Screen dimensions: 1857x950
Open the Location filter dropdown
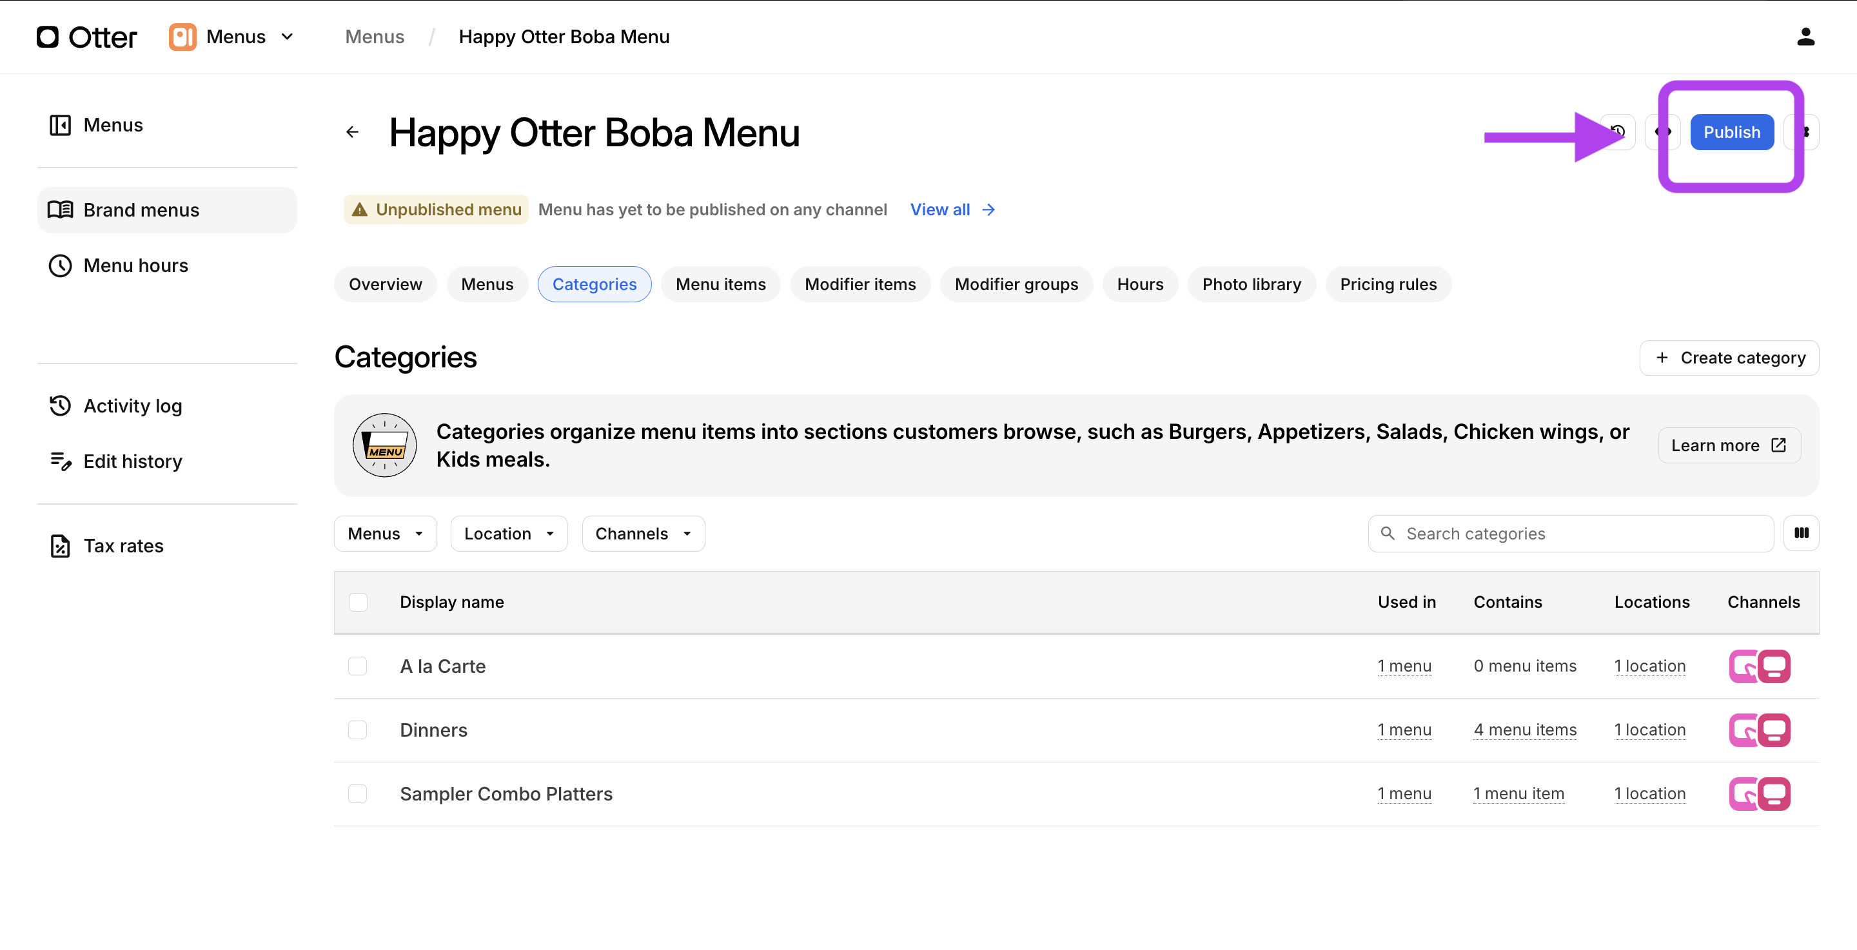click(x=509, y=534)
